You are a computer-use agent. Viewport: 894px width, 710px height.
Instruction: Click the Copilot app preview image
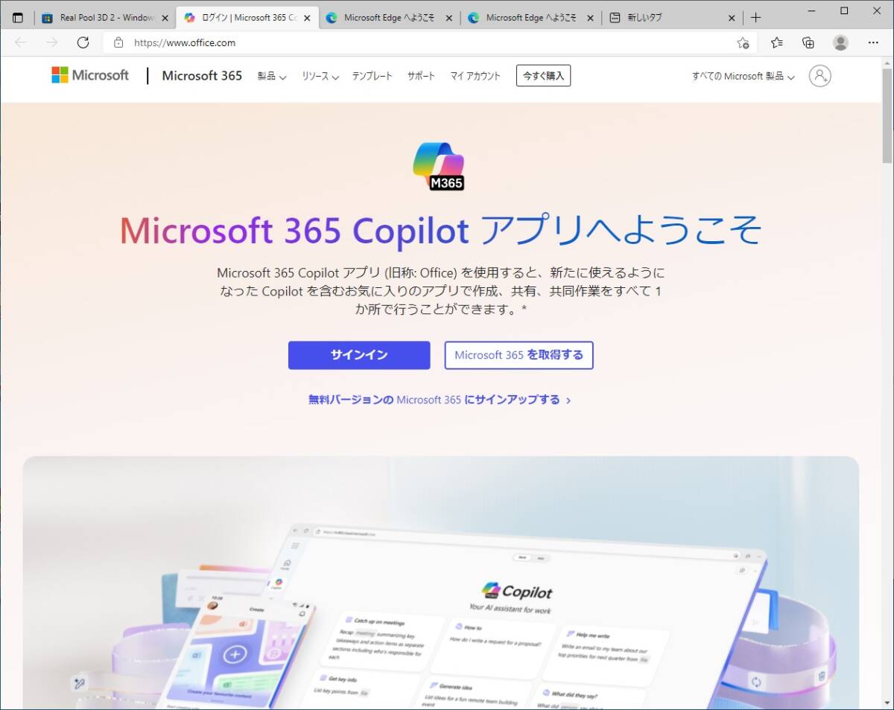point(440,583)
